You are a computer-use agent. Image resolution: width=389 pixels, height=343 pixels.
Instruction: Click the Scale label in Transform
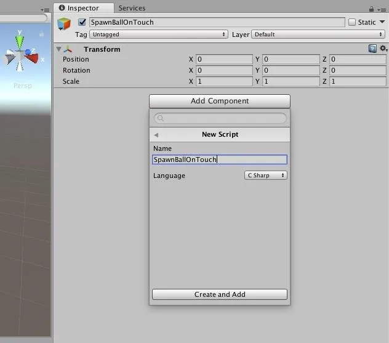point(71,81)
